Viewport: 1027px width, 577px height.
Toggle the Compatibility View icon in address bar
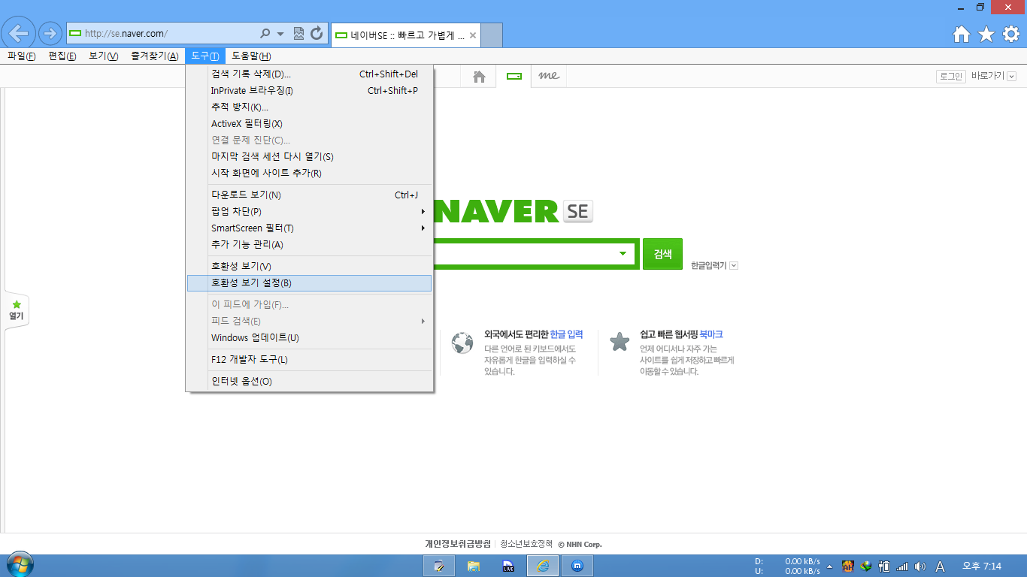point(298,34)
